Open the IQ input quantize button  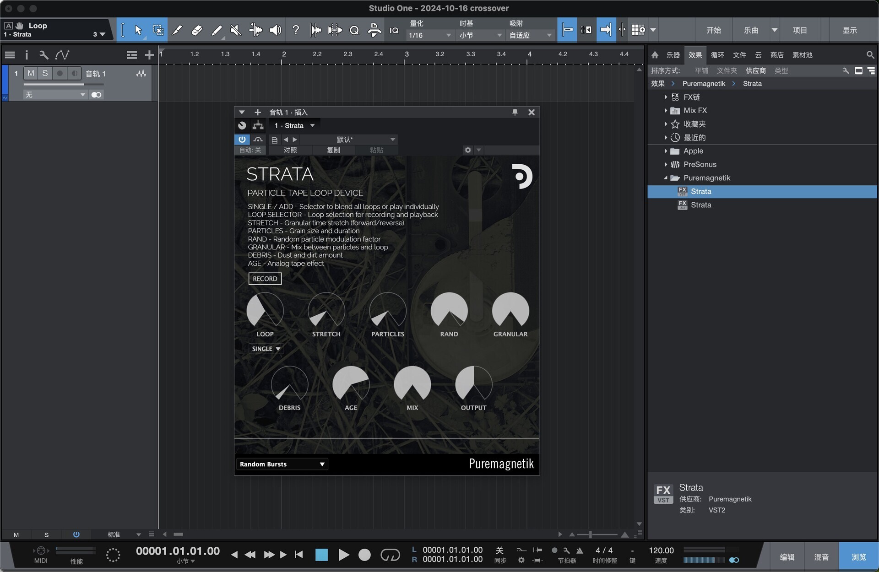click(394, 30)
